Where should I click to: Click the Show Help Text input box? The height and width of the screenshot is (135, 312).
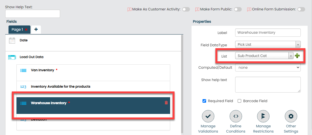pos(32,14)
